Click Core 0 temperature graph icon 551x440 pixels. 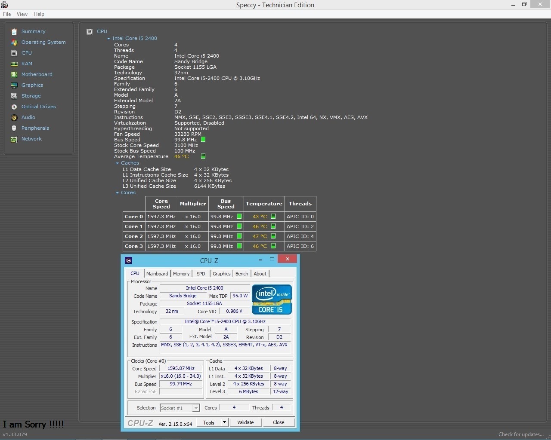coord(273,216)
